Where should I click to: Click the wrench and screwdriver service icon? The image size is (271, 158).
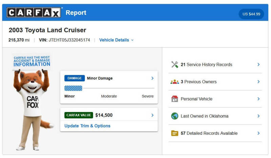click(x=174, y=64)
